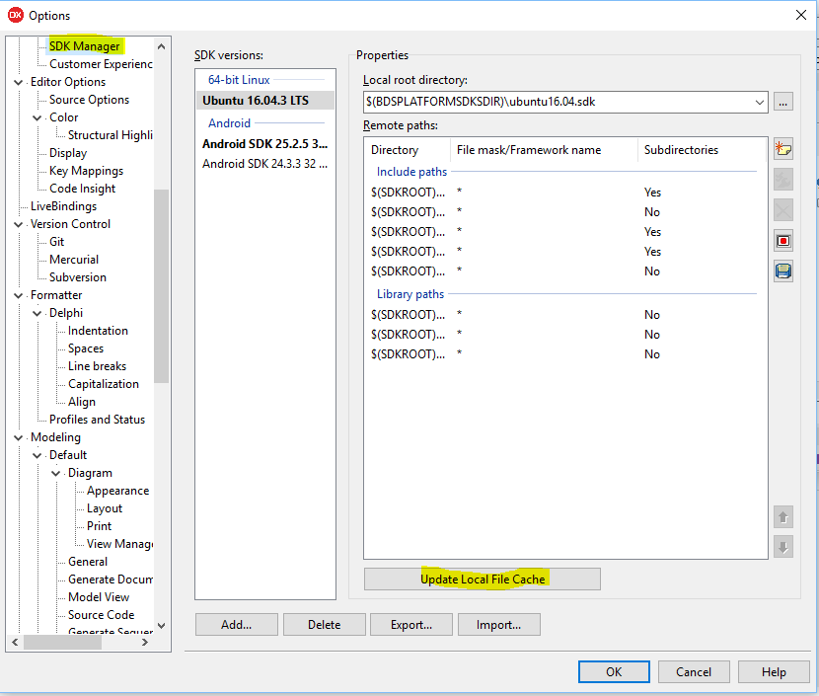Open the Git options page

click(57, 242)
